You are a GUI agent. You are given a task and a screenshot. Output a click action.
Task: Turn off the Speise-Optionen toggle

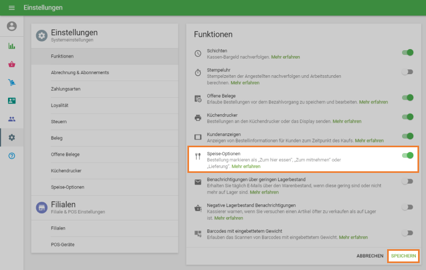point(407,155)
